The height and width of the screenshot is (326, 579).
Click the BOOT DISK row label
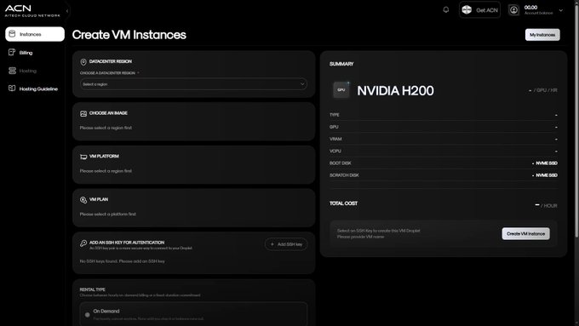tap(340, 163)
